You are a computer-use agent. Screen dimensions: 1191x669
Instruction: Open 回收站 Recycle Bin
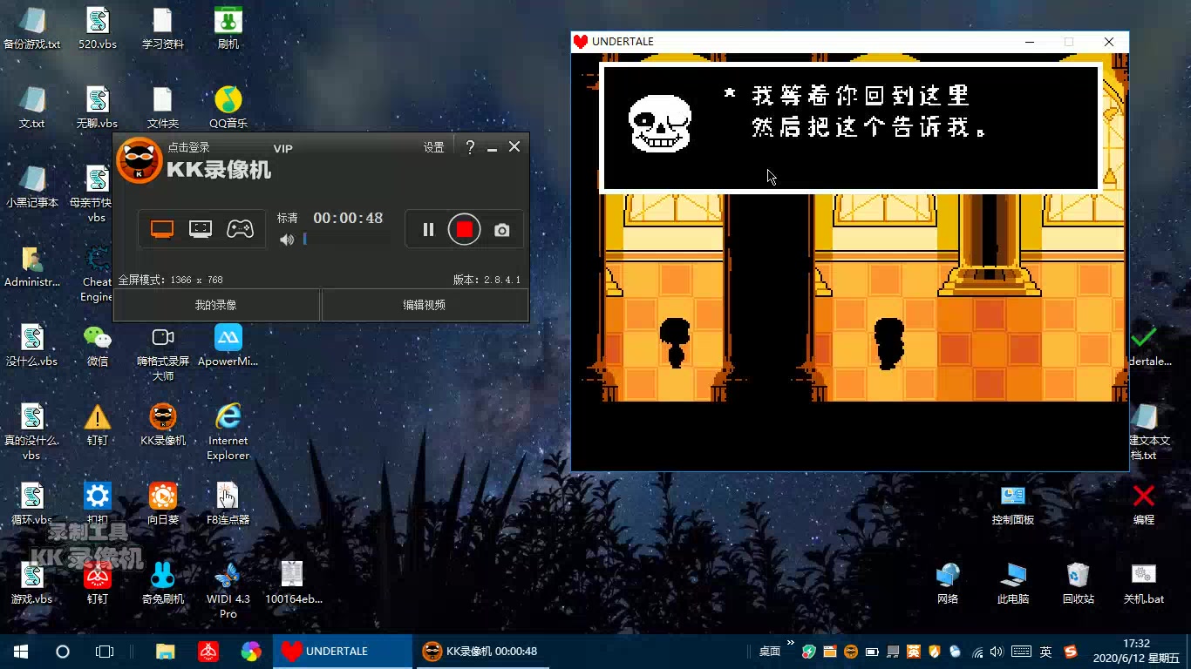[x=1079, y=584]
